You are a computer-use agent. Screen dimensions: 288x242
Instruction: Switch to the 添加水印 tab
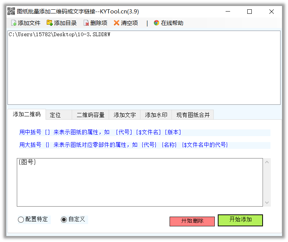(x=156, y=115)
